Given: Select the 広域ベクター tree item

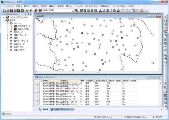Looking at the screenshot, I should click(19, 47).
